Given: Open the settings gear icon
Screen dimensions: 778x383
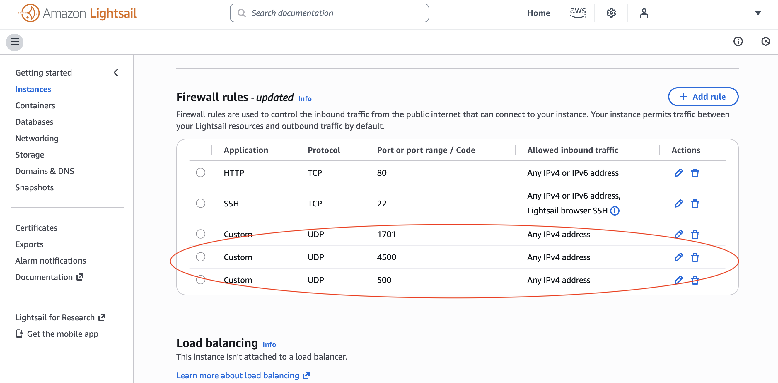Looking at the screenshot, I should (611, 13).
